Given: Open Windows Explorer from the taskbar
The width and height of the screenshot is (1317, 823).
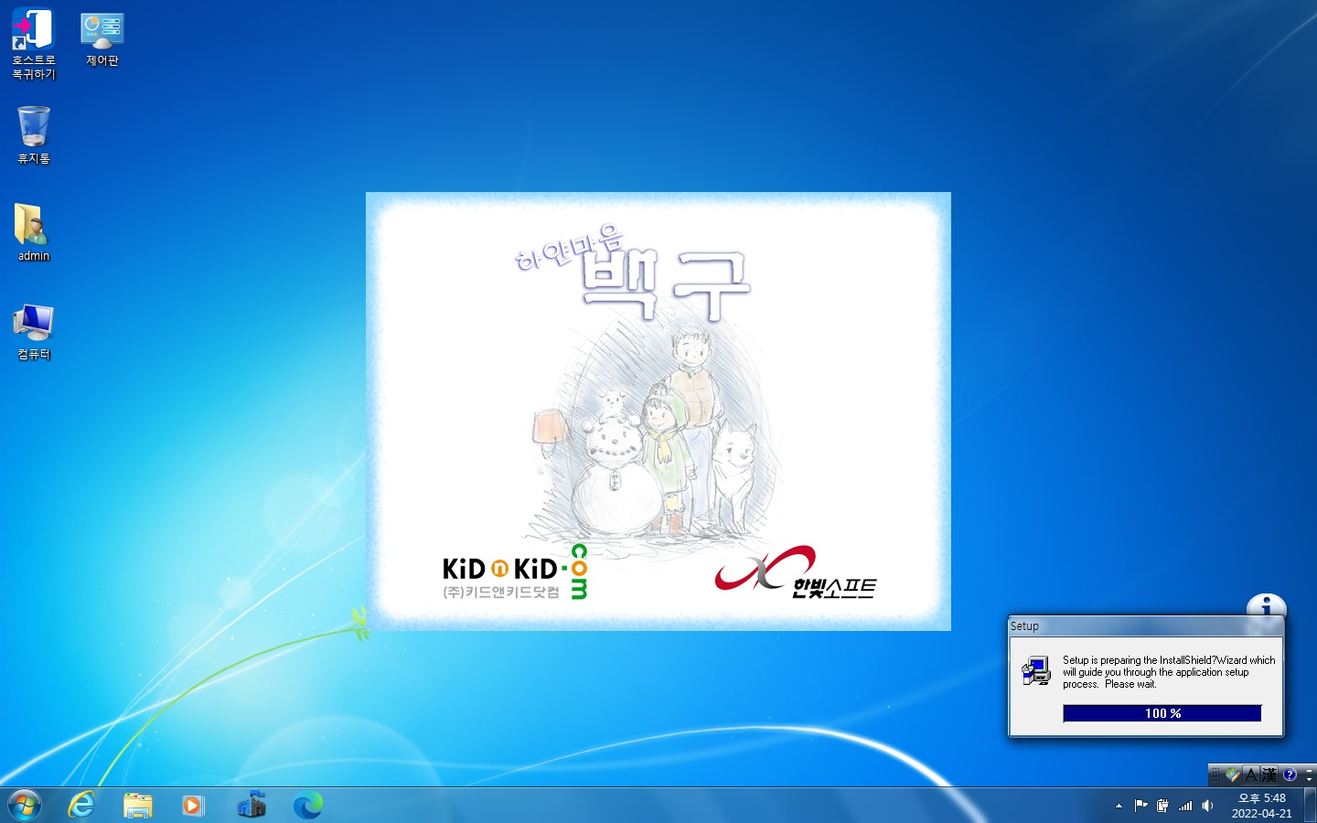Looking at the screenshot, I should 138,805.
